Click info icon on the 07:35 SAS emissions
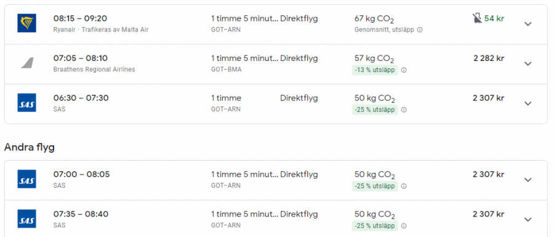This screenshot has height=237, width=554. (x=404, y=226)
